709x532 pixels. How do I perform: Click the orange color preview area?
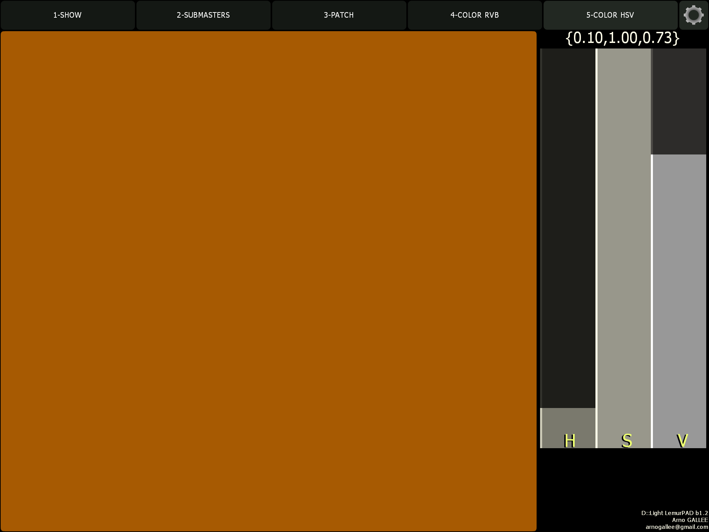point(268,281)
